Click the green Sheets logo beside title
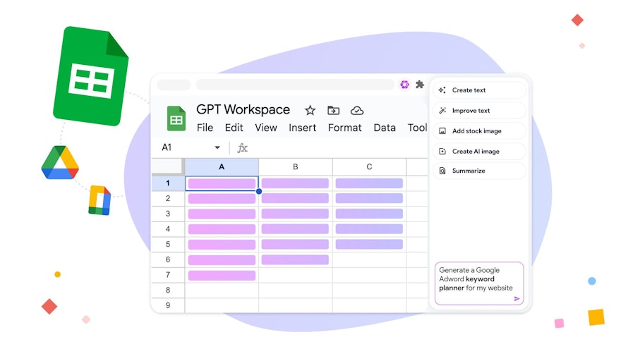The image size is (621, 349). click(176, 118)
